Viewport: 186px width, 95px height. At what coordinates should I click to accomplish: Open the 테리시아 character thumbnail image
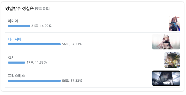tap(166, 42)
